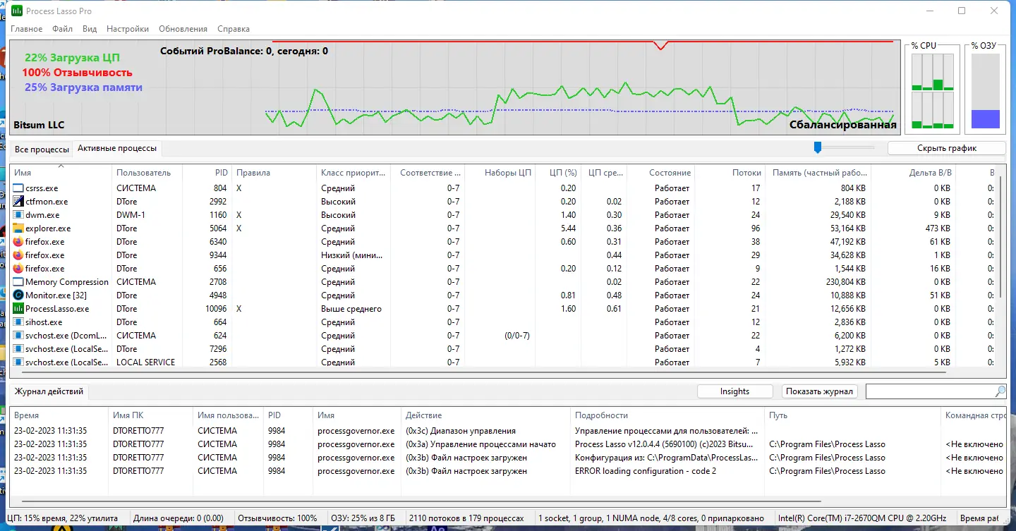Sort processes by the Пользователь column header

(x=147, y=173)
